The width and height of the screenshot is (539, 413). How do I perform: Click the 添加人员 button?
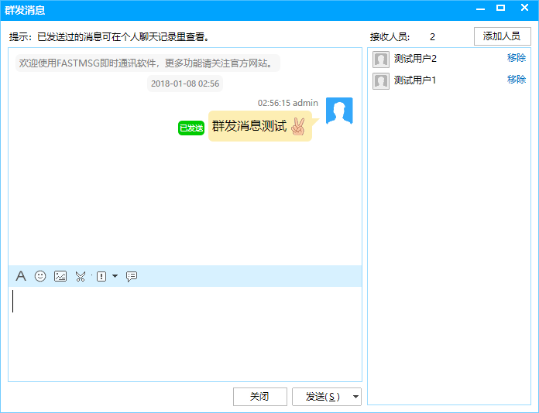point(503,36)
